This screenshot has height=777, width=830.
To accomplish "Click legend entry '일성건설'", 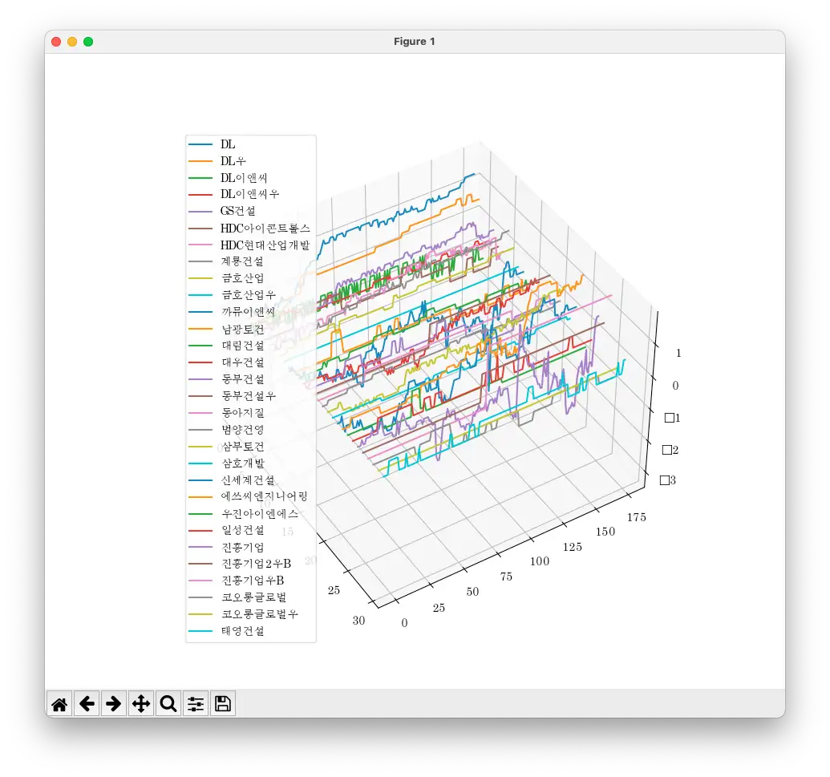I will click(x=242, y=530).
